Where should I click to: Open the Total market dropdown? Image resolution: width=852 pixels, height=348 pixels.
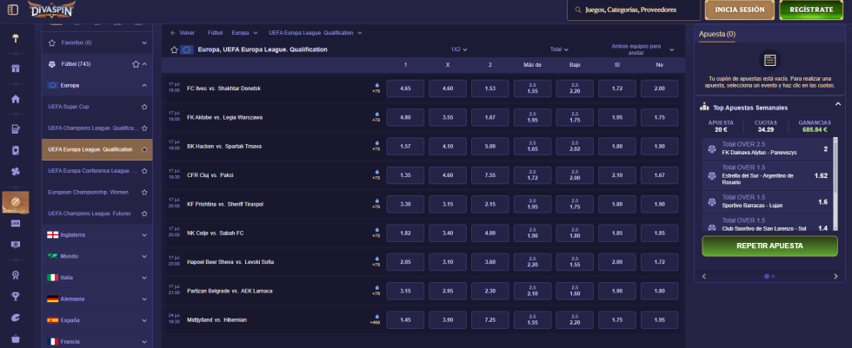[x=559, y=49]
